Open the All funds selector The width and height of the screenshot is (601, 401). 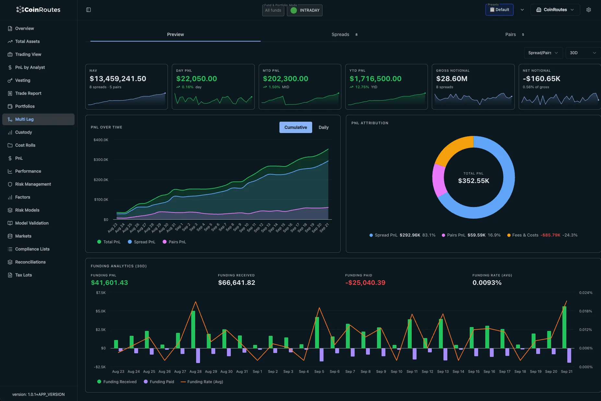click(x=273, y=10)
